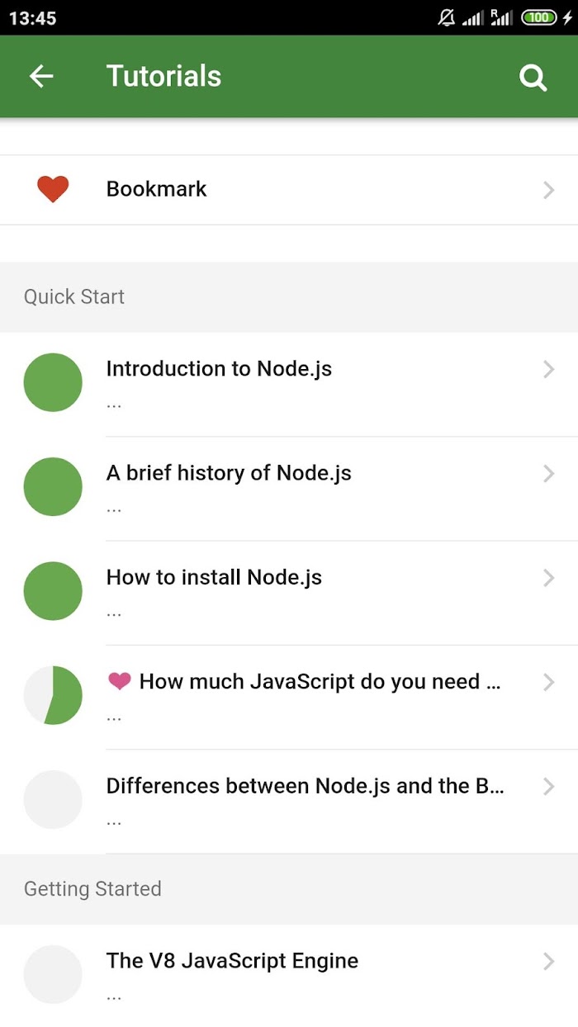Tap the chevron on How to install Node.js

549,578
